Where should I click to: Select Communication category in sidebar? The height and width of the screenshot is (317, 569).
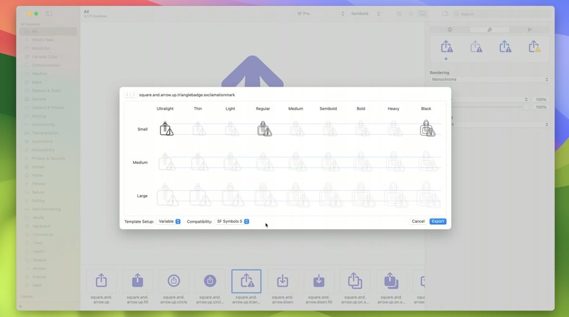coord(48,65)
